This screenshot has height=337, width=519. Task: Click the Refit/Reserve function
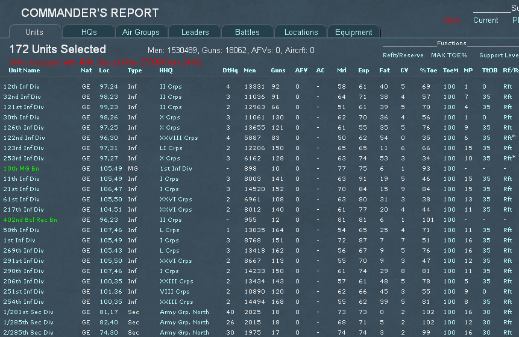(403, 55)
